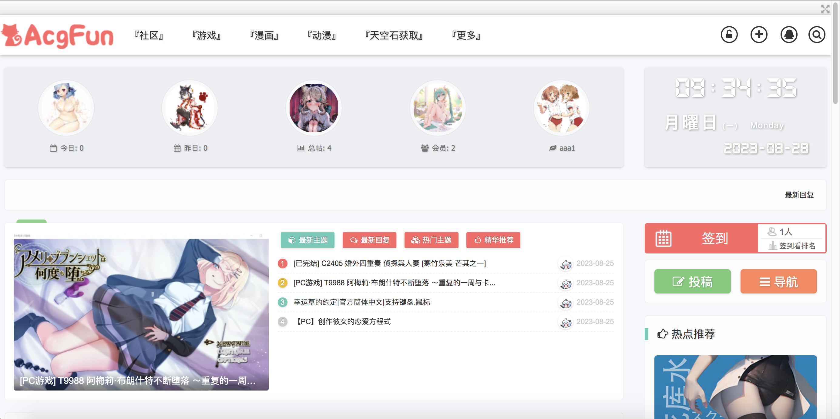Open the 『更多』 navigation menu
840x419 pixels.
tap(466, 35)
